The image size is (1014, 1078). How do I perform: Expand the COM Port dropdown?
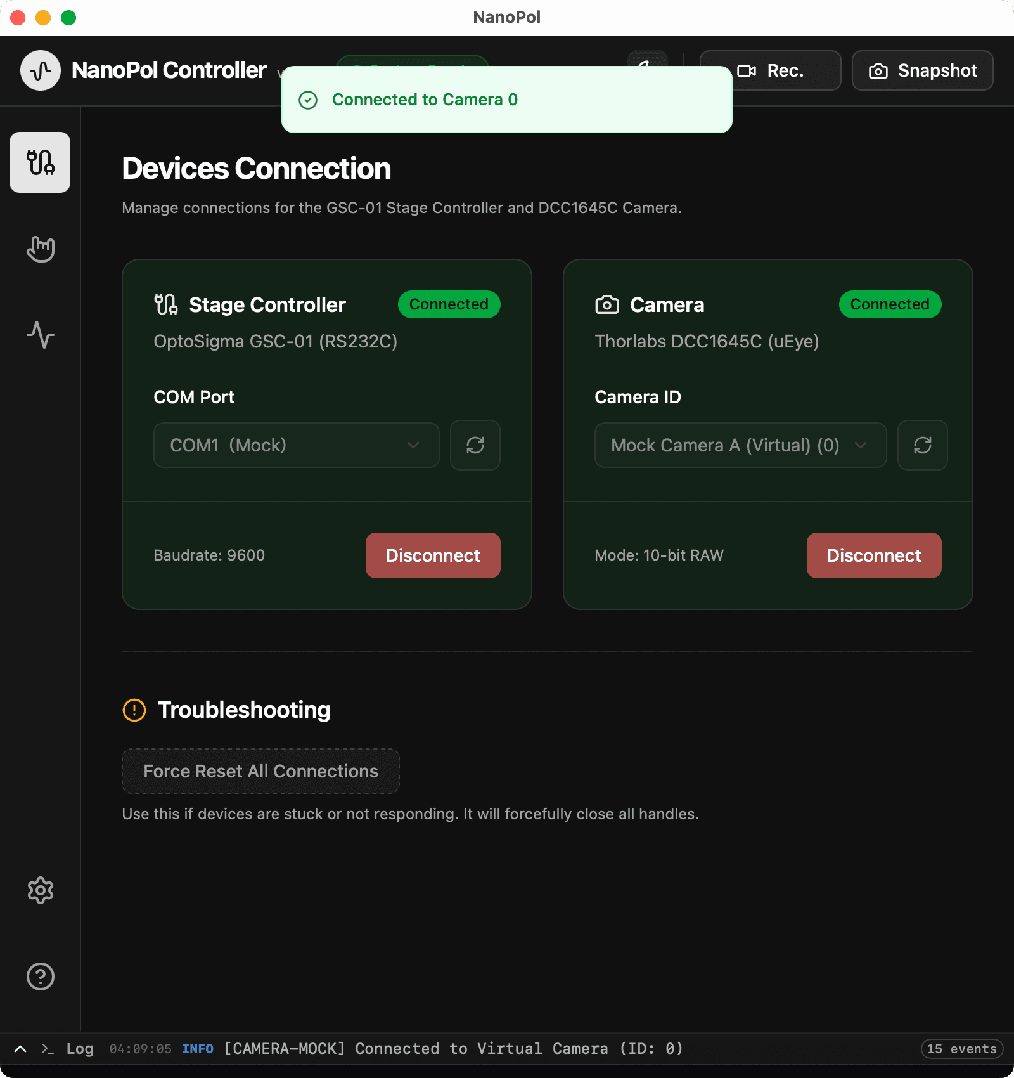(296, 445)
